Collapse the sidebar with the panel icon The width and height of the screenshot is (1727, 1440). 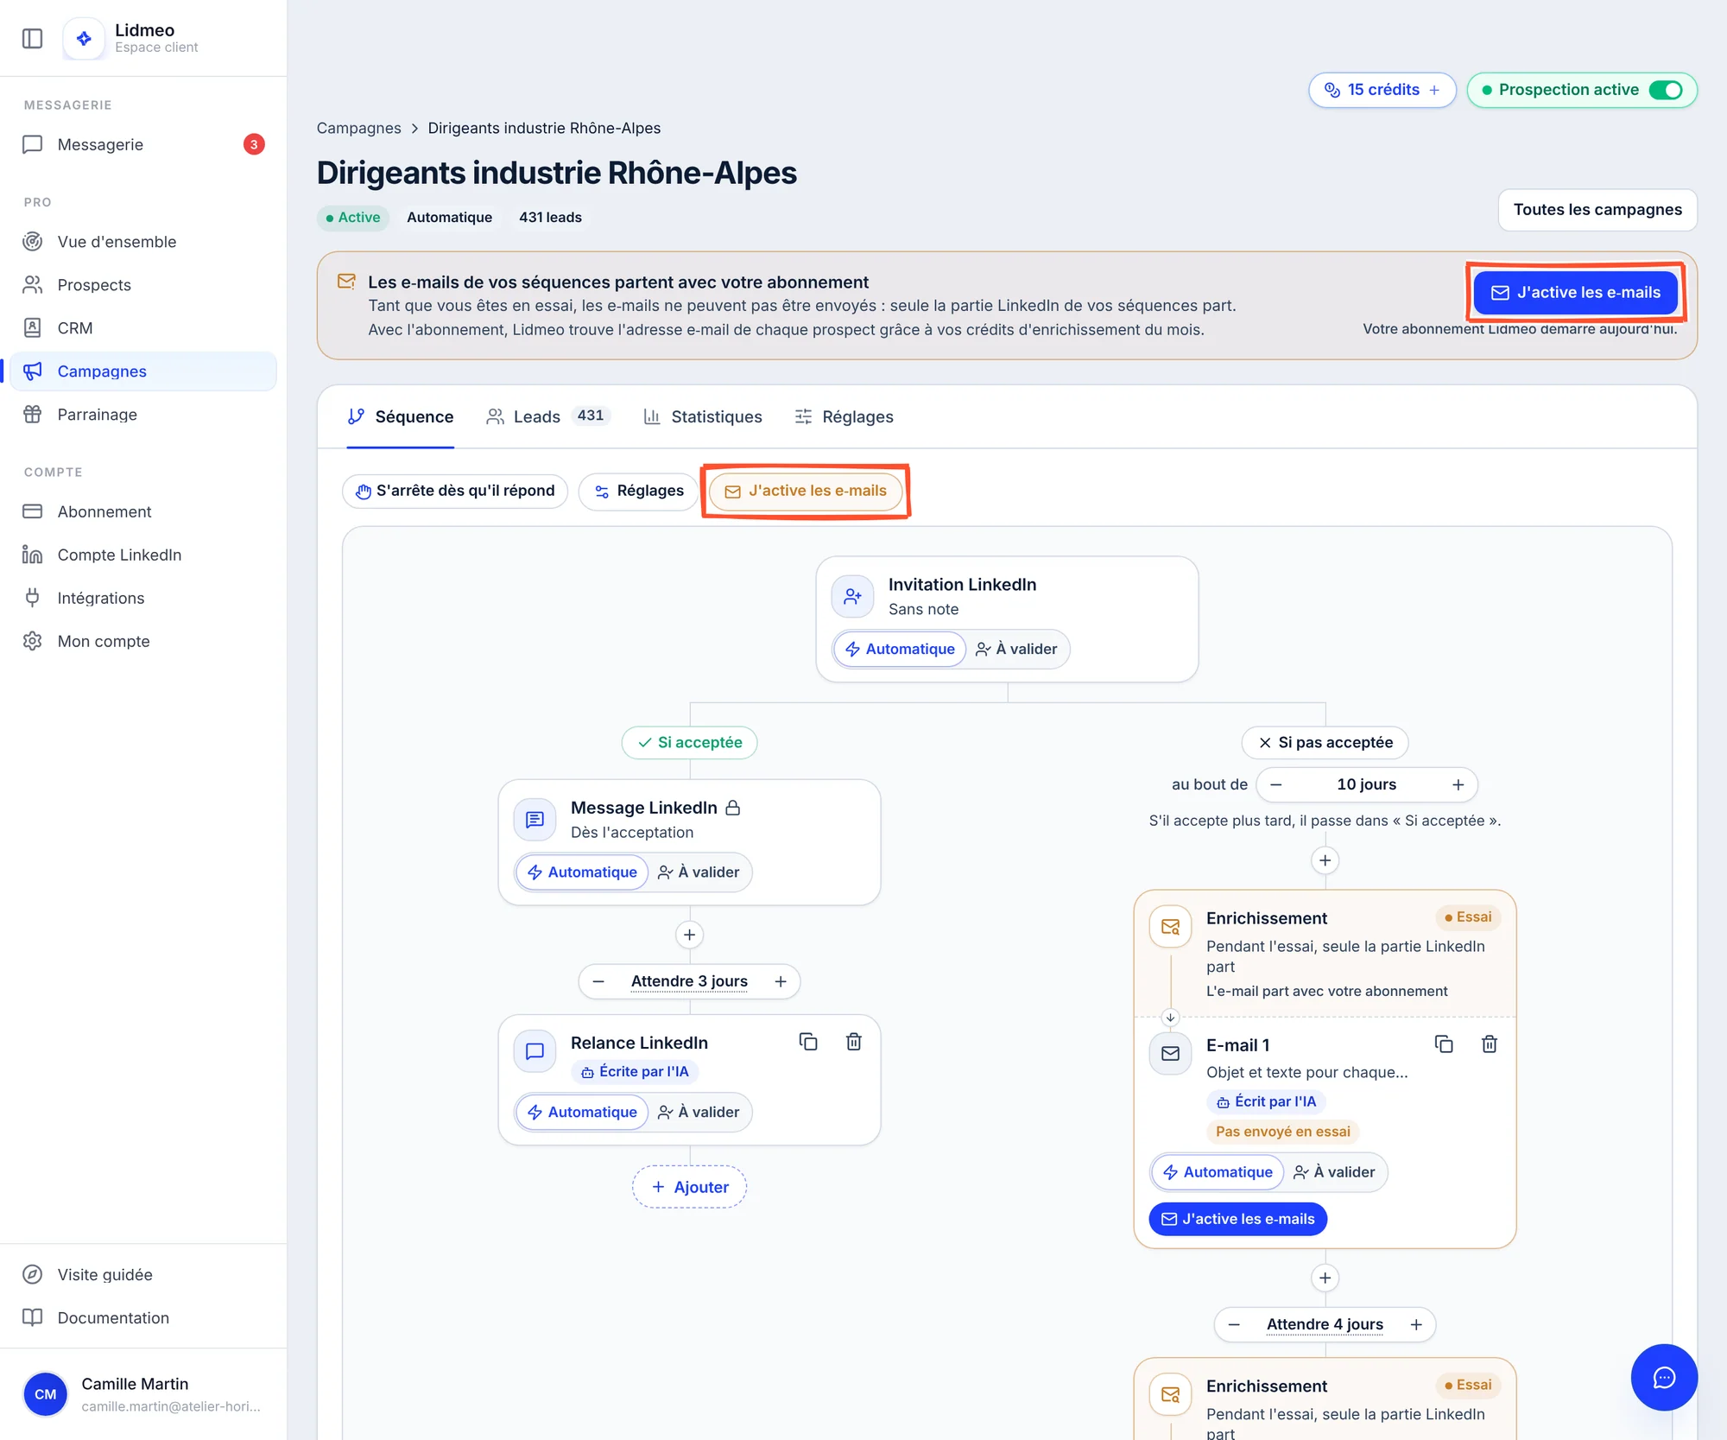pos(32,38)
